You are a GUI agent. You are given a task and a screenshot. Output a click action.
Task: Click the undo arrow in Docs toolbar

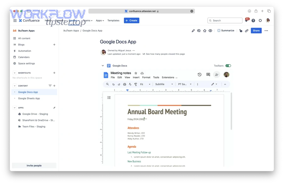(x=113, y=84)
